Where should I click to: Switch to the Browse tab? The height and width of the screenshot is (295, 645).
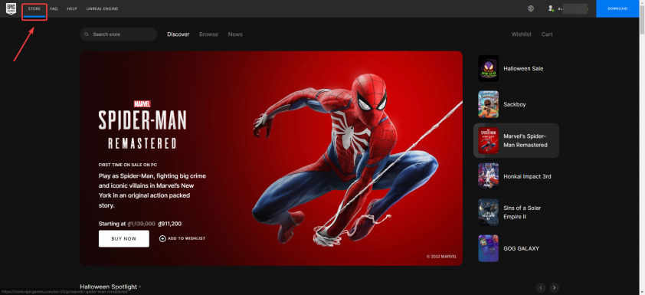(208, 34)
